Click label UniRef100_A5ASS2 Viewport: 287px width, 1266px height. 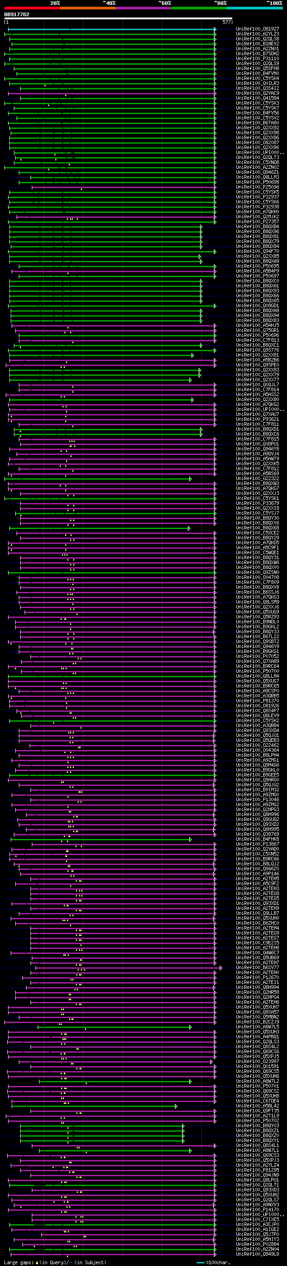coord(257,395)
